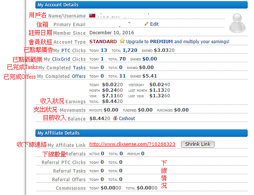The height and width of the screenshot is (195, 254).
Task: Open the Upgrade to PREMIUM link
Action: 178,41
